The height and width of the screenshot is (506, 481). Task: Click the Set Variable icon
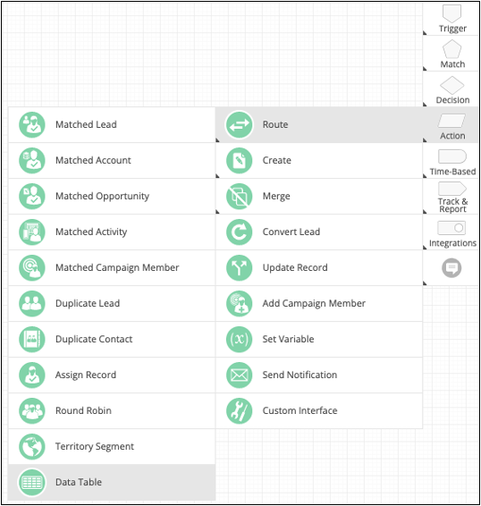[239, 340]
